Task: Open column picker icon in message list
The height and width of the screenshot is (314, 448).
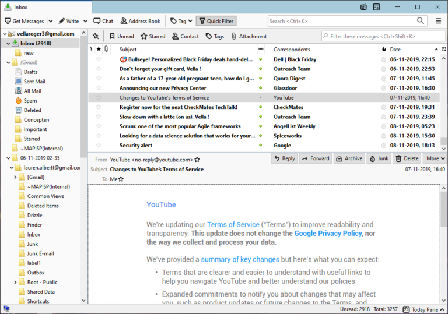Action: click(x=444, y=49)
